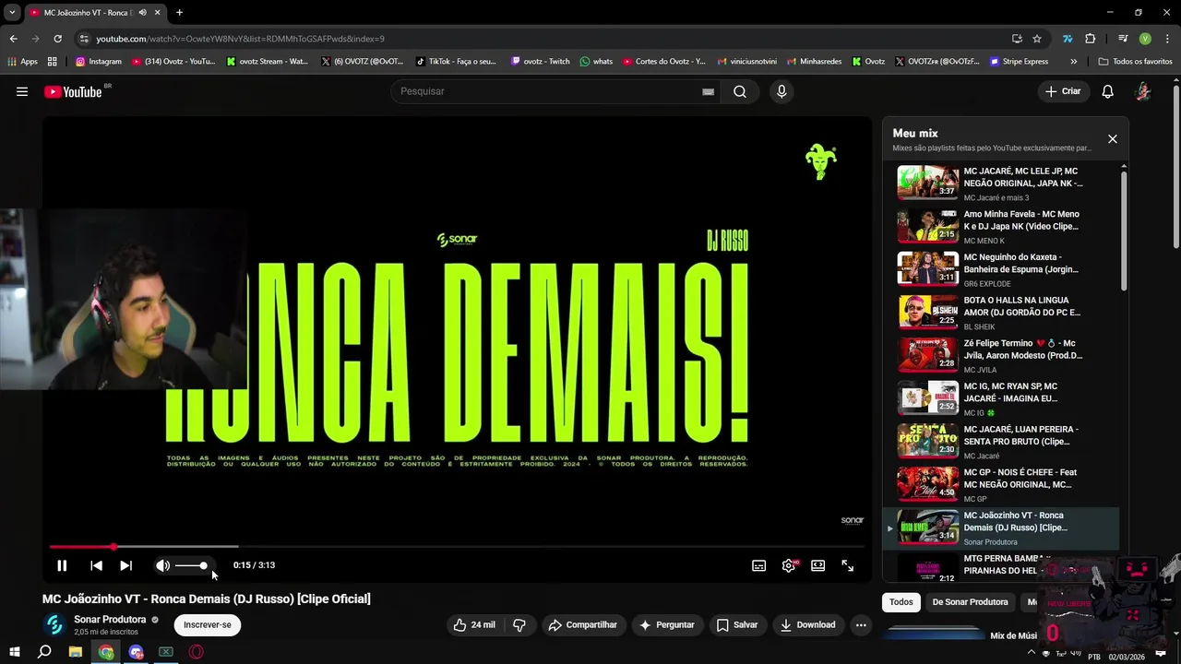
Task: Click the volume slider handle
Action: pos(204,565)
